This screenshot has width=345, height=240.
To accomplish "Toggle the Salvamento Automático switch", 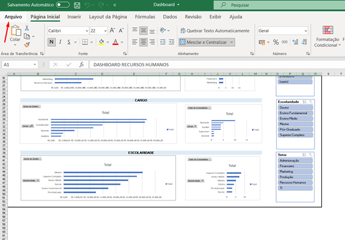I will (63, 5).
